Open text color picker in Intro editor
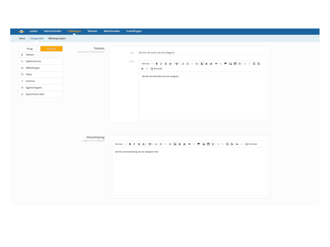330x247 pixels. (x=171, y=64)
